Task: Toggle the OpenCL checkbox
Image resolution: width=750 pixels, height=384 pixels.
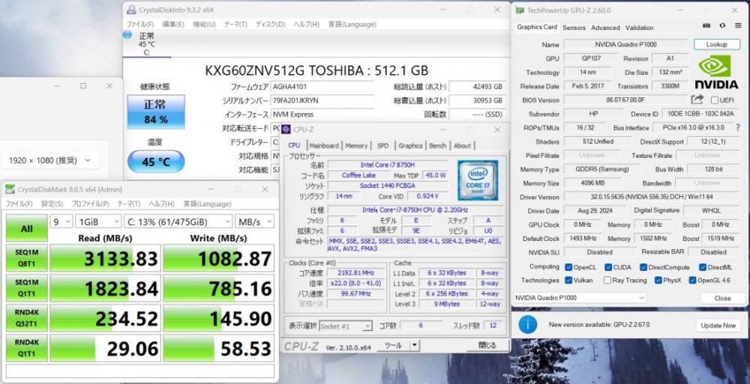Action: tap(568, 267)
